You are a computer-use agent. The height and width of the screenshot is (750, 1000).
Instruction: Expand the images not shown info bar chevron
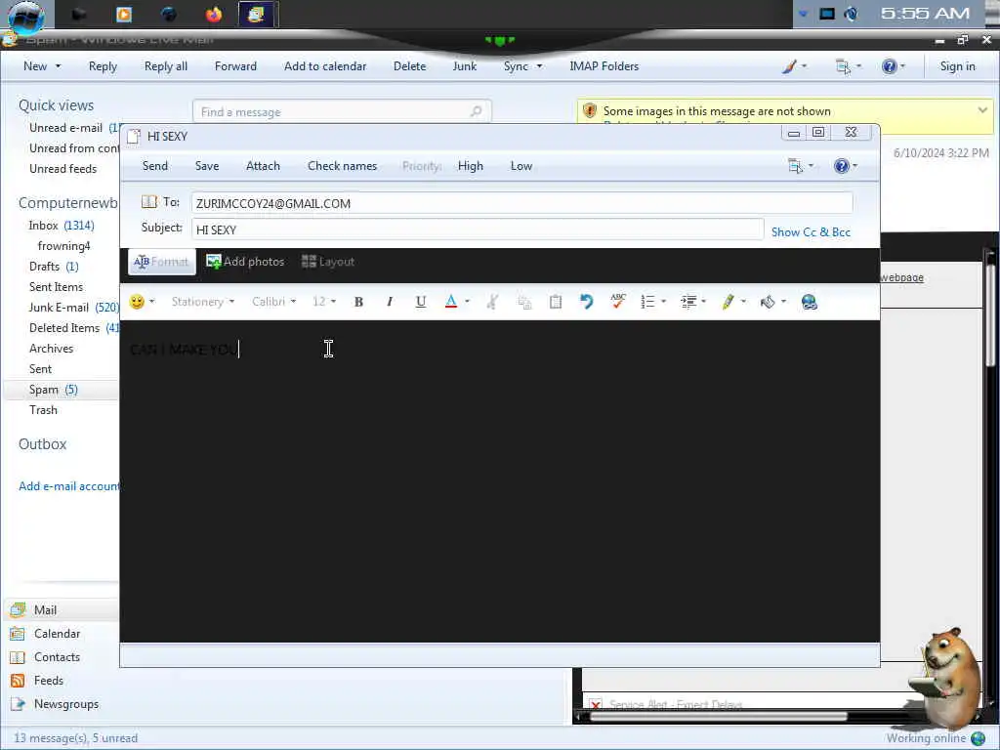pyautogui.click(x=982, y=110)
